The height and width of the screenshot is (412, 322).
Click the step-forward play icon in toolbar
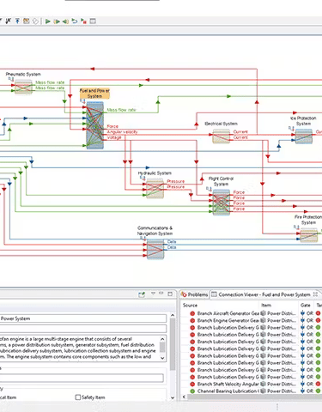point(57,21)
